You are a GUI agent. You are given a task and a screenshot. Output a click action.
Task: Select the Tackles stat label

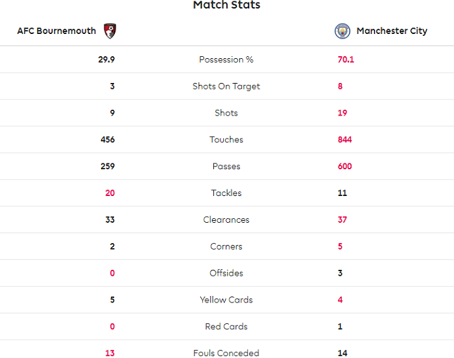[226, 193]
